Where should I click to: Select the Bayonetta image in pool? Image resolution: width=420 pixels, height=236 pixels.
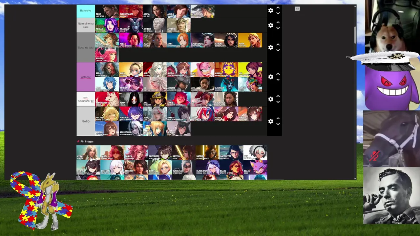tap(231, 153)
